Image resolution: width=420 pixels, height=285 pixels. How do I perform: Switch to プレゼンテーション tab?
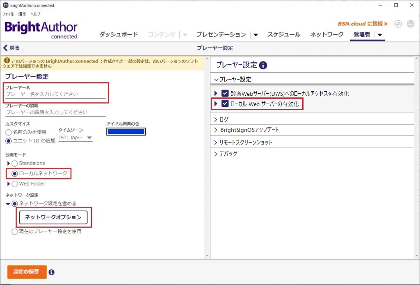221,34
